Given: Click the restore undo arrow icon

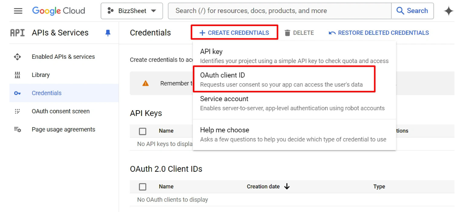Looking at the screenshot, I should click(332, 33).
